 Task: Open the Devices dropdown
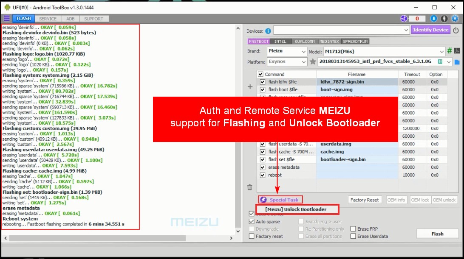(342, 30)
